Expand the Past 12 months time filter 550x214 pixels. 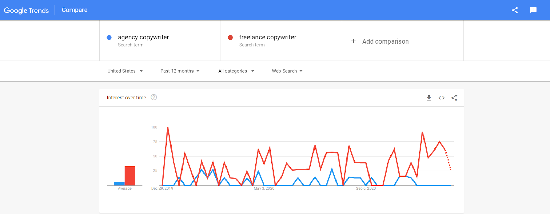pos(180,71)
